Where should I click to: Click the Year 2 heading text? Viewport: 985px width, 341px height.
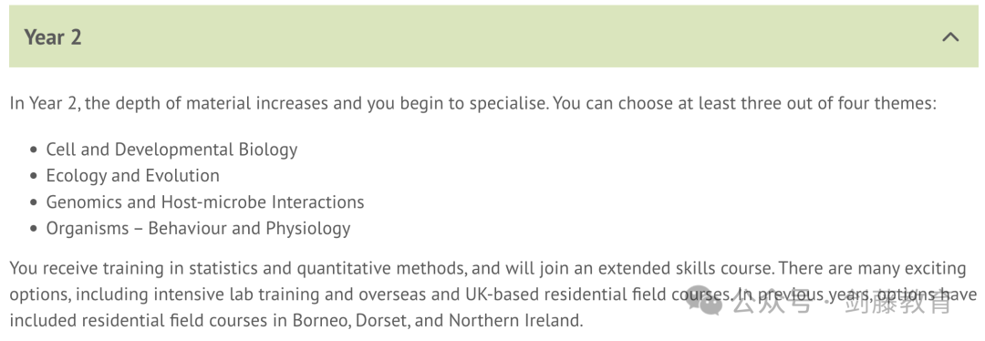point(53,37)
